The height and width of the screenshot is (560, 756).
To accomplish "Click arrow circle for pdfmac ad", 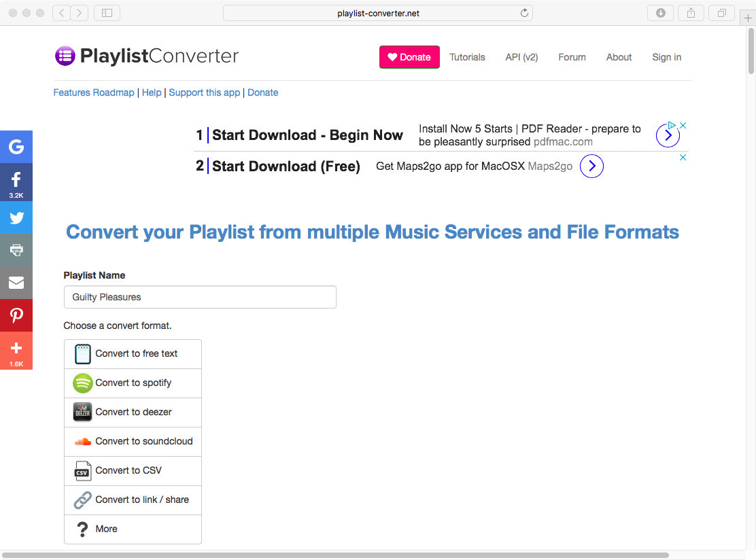I will pyautogui.click(x=668, y=135).
